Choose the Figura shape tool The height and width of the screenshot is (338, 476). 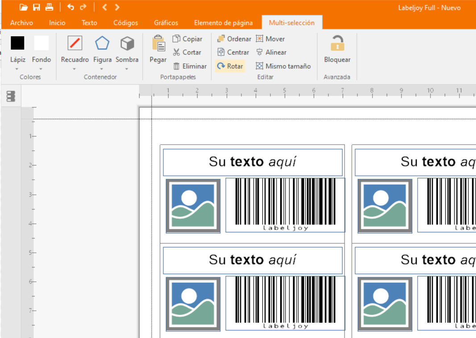pyautogui.click(x=102, y=49)
